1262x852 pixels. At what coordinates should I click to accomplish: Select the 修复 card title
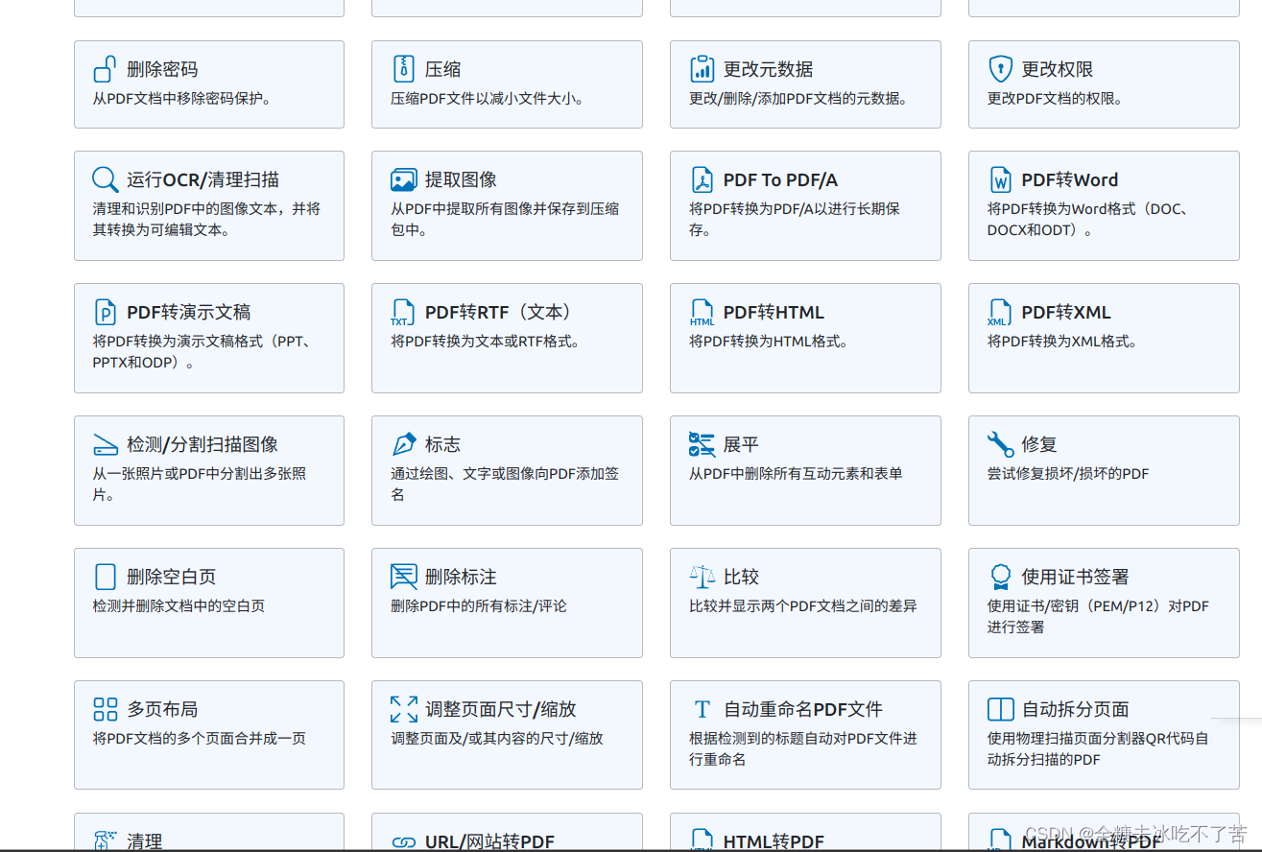coord(1039,444)
